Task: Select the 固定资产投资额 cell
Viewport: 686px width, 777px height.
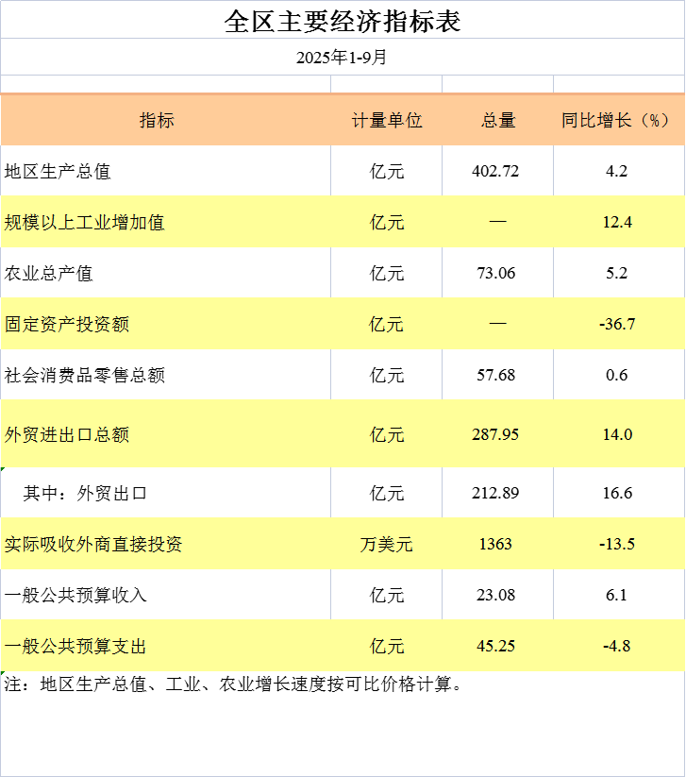Action: click(67, 325)
